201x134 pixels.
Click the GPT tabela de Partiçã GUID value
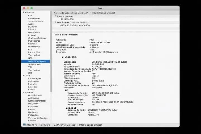click(x=105, y=85)
